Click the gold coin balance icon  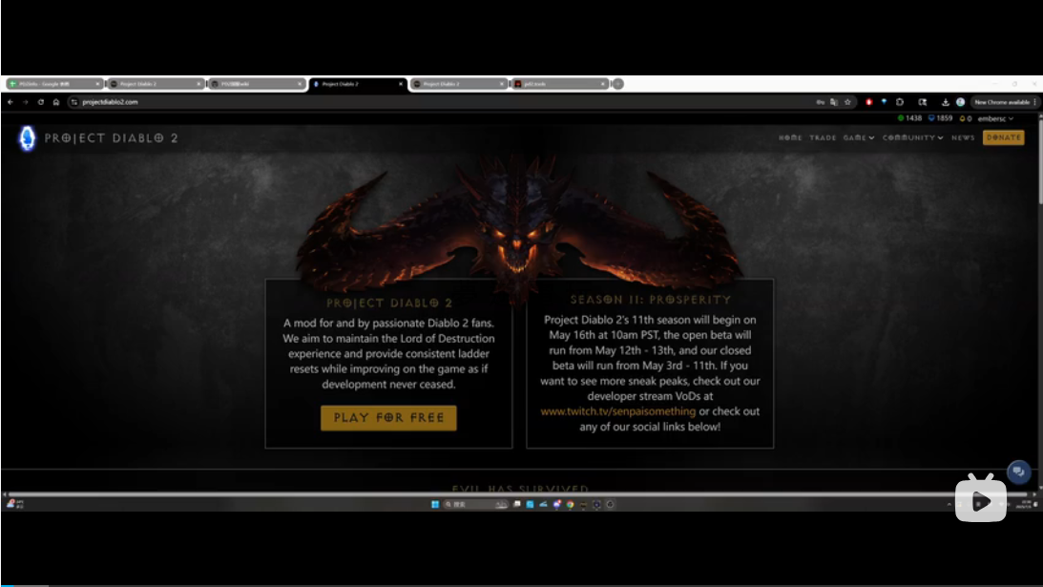(x=965, y=118)
